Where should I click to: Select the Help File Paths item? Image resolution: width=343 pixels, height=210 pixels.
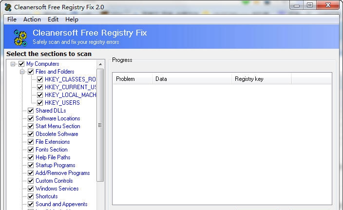point(53,157)
